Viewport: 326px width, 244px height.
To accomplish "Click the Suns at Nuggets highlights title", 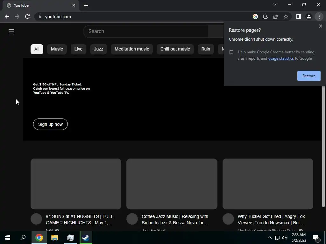I will [x=80, y=220].
